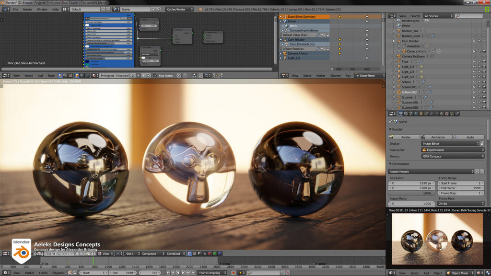Screen dimensions: 491x276
Task: Click the Cam_Rotator empty object icon
Action: [x=399, y=41]
